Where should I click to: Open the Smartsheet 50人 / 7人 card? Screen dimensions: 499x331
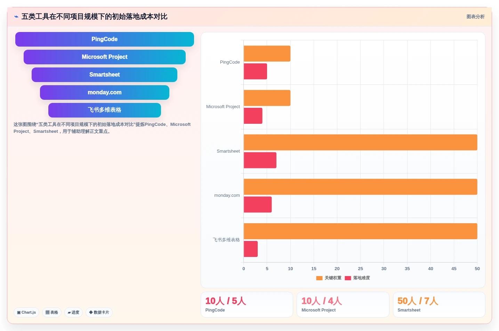439,305
